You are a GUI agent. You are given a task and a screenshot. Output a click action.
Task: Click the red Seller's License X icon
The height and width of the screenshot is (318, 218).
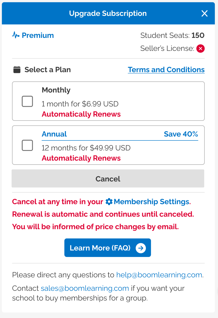tap(200, 49)
